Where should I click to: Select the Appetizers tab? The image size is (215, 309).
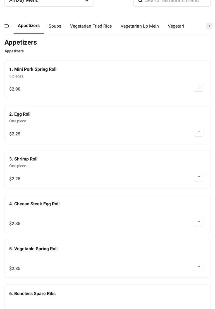point(29,26)
